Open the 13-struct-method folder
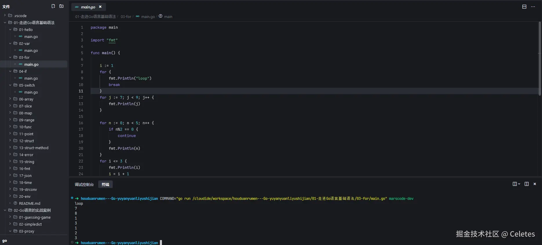Image resolution: width=542 pixels, height=245 pixels. (x=34, y=148)
